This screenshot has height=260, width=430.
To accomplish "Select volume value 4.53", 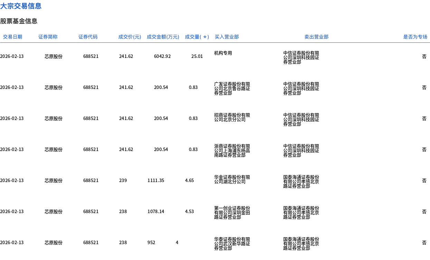I will click(190, 211).
